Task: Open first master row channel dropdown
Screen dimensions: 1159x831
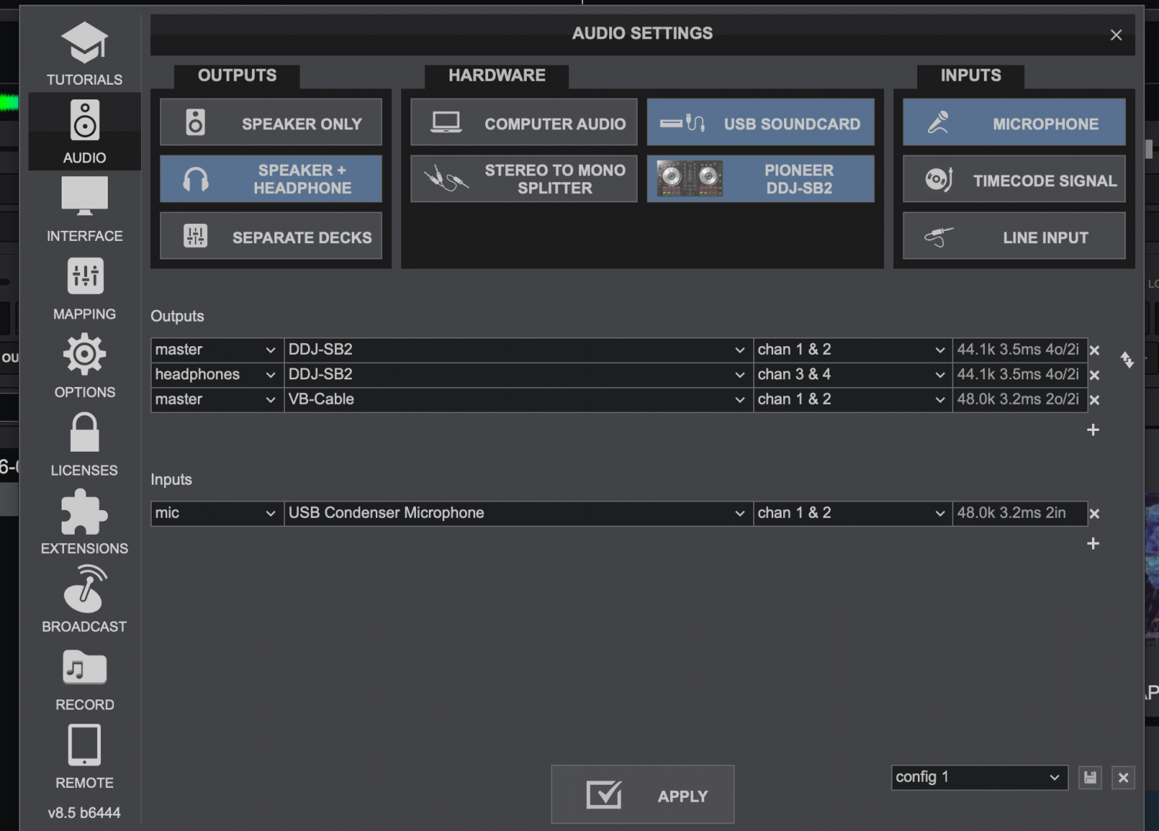Action: pos(853,350)
